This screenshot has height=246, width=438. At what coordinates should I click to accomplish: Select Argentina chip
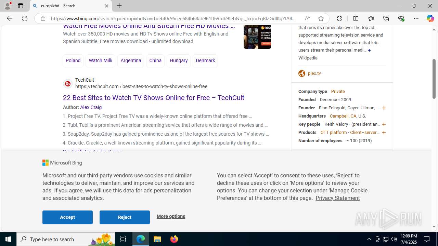tap(131, 60)
